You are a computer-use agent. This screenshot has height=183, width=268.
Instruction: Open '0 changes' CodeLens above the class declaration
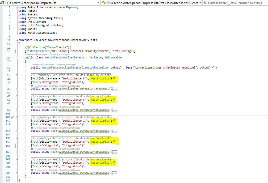pos(42,54)
